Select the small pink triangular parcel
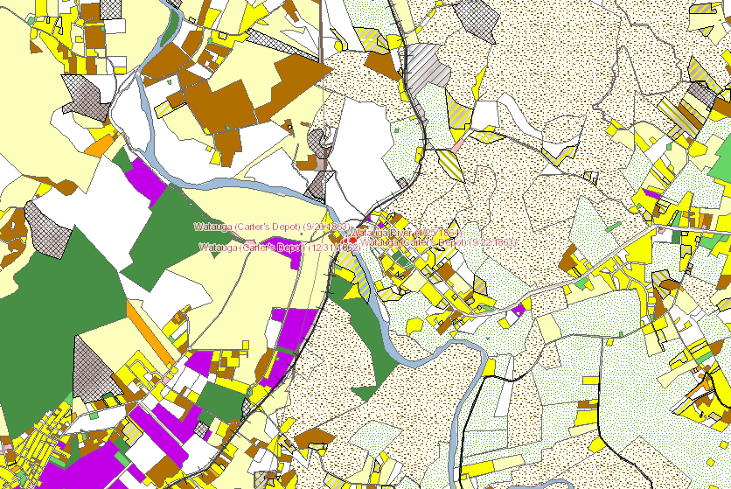Image resolution: width=731 pixels, height=489 pixels. click(x=458, y=144)
